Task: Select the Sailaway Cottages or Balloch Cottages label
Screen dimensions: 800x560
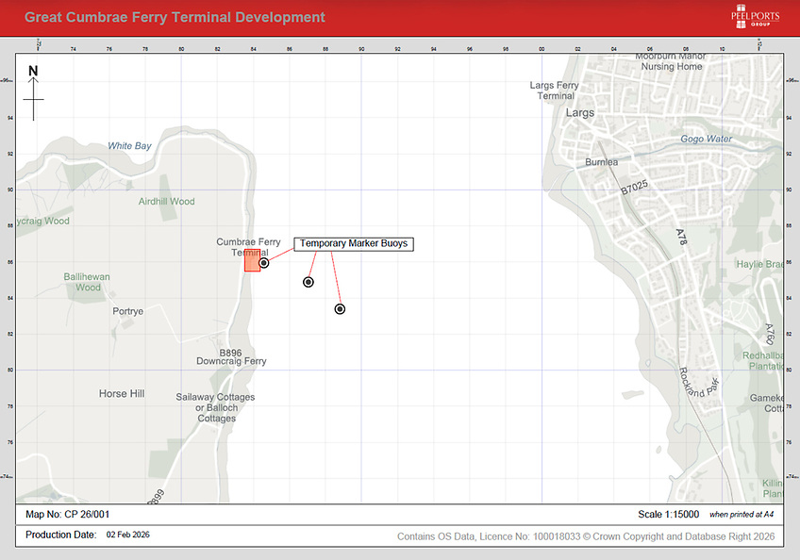Action: [x=215, y=407]
